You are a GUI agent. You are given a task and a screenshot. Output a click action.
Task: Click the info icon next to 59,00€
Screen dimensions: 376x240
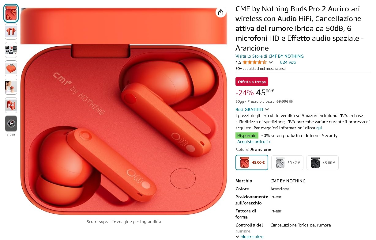291,101
